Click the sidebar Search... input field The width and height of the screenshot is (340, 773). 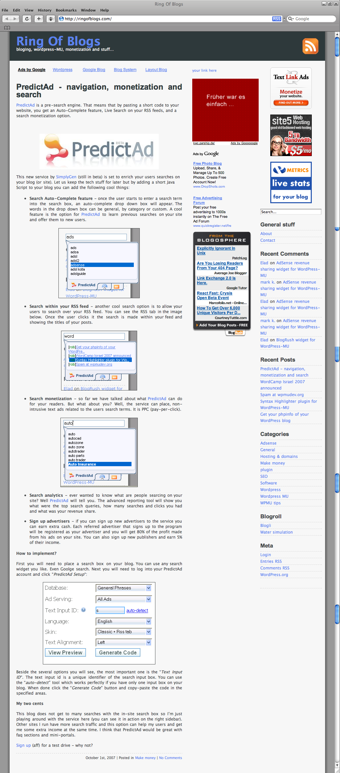(291, 212)
